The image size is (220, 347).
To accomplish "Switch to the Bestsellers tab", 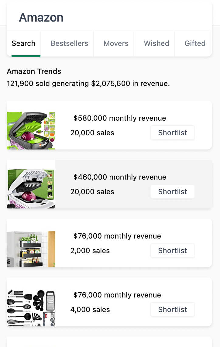I will (x=69, y=43).
